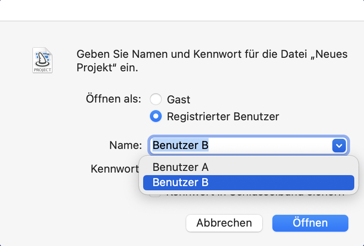
Task: Open the name suggestions via blue chevron
Action: point(339,145)
